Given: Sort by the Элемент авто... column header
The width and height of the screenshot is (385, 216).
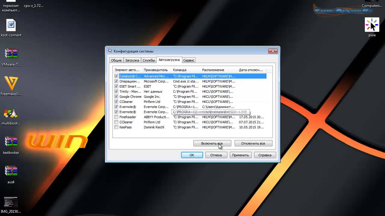Looking at the screenshot, I should point(128,70).
